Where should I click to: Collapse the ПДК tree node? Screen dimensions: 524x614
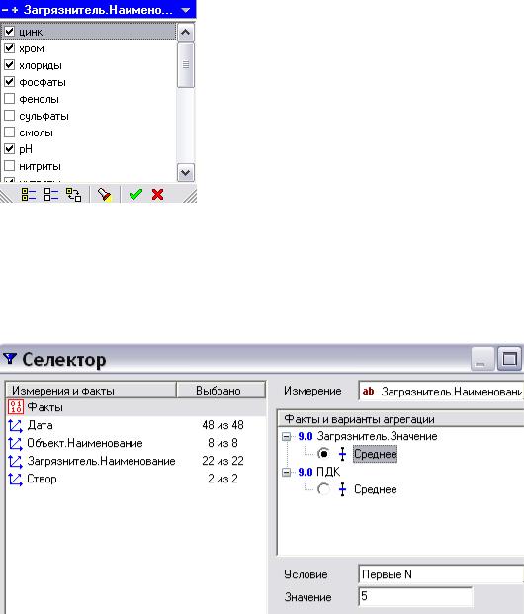pos(287,472)
